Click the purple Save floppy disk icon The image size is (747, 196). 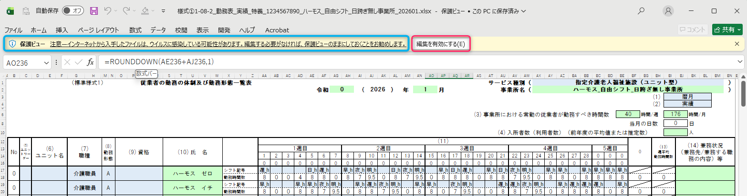(x=94, y=10)
